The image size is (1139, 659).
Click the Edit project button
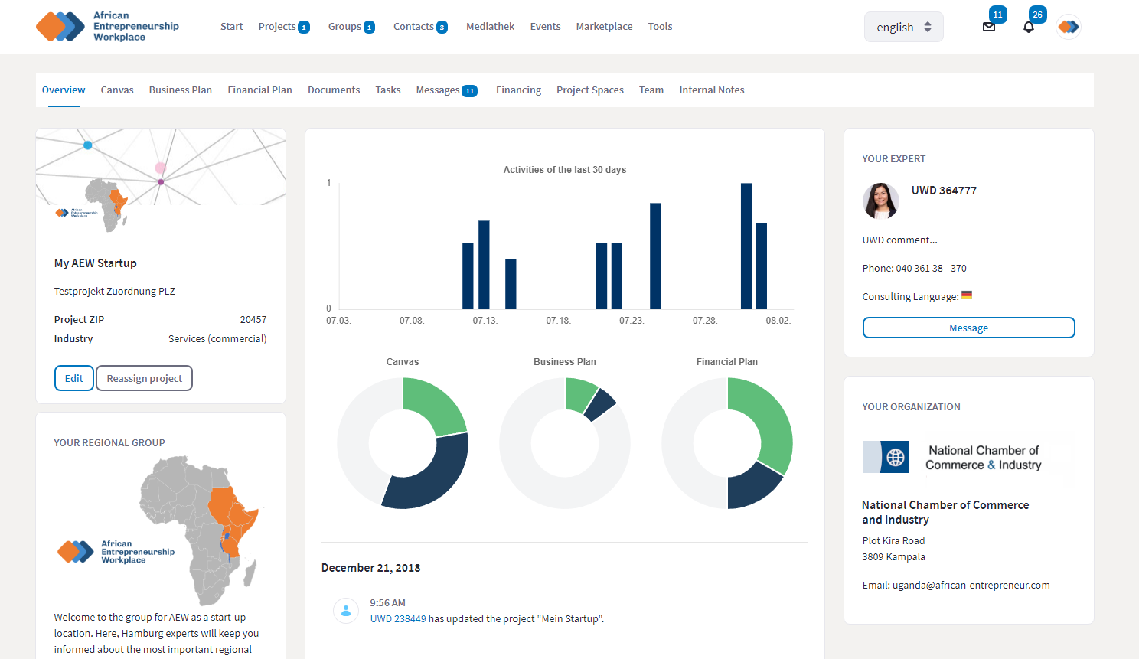(x=74, y=378)
